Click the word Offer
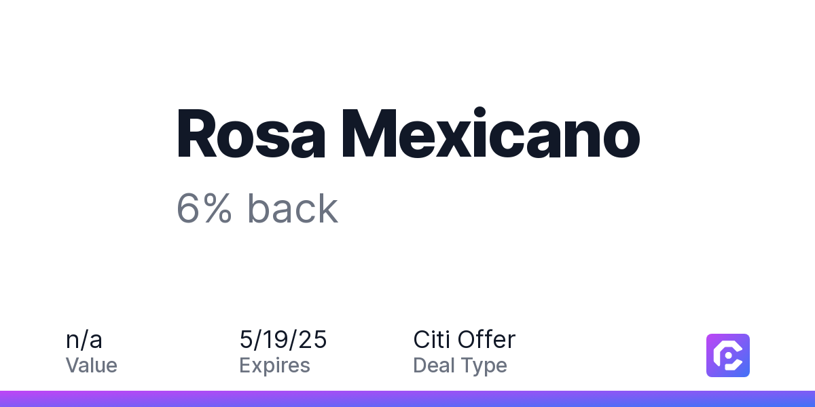This screenshot has width=815, height=407. 486,340
